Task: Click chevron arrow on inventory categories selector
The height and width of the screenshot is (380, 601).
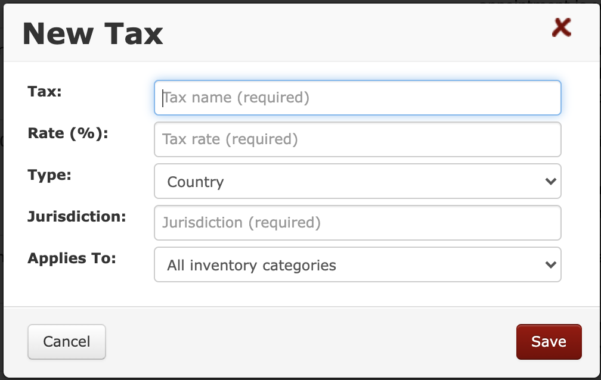Action: pos(551,264)
